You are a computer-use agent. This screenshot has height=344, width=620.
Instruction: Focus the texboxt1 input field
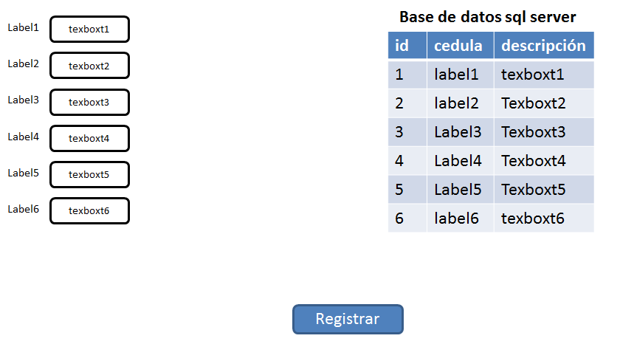click(90, 30)
